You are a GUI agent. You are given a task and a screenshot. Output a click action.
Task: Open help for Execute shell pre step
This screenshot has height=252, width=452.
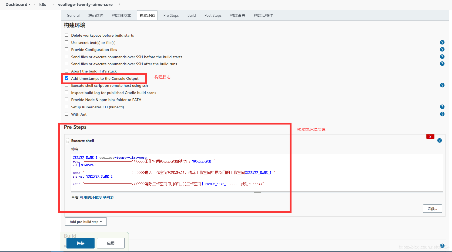440,140
